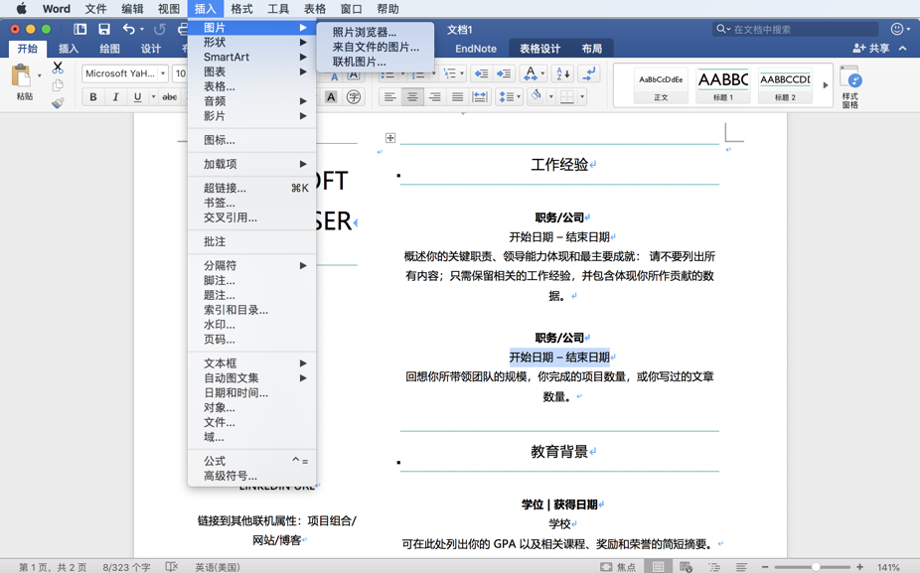Open the Styles Pane icon
This screenshot has width=920, height=573.
(x=850, y=86)
